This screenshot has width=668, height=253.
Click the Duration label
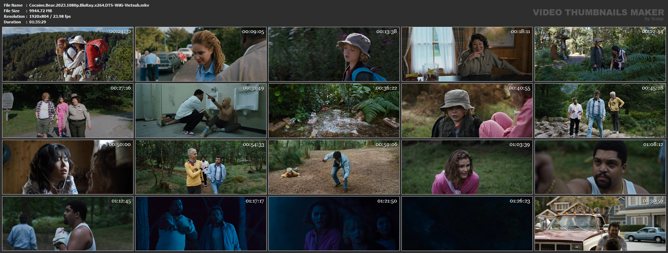click(x=13, y=22)
